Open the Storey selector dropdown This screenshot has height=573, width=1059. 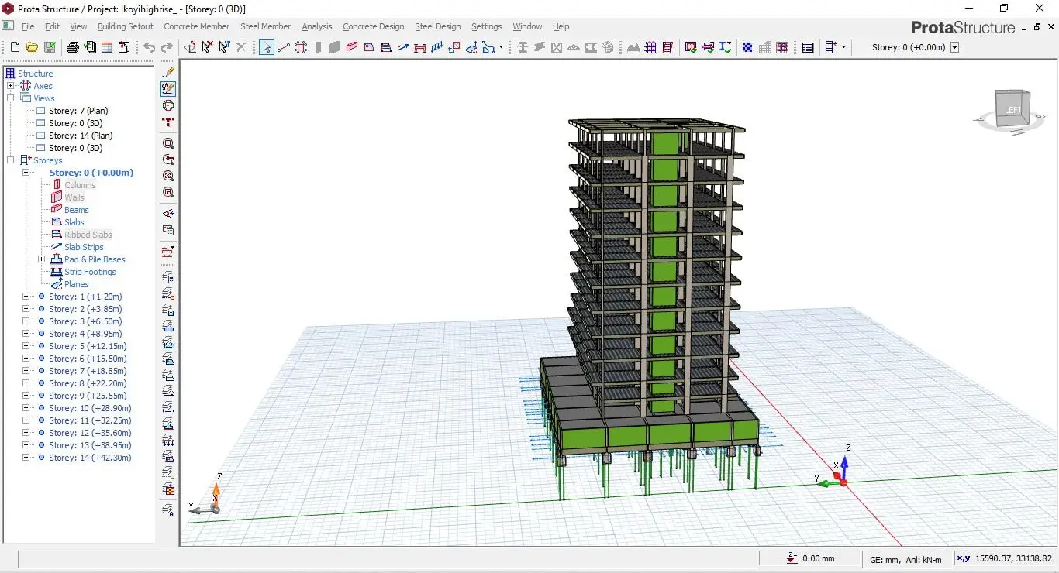[954, 47]
